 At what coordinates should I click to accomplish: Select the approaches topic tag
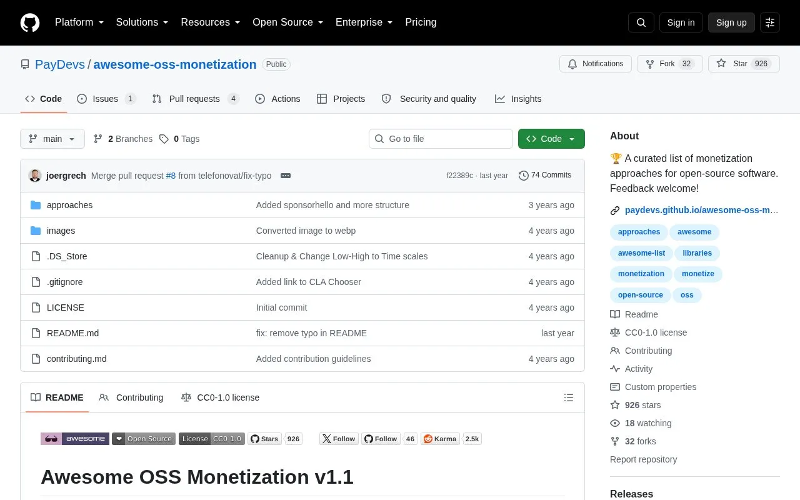(x=639, y=232)
